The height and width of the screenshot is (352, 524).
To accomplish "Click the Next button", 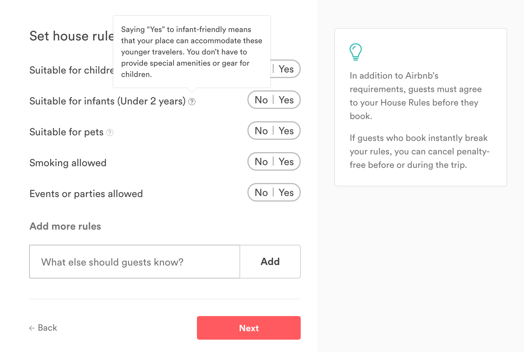I will (249, 328).
